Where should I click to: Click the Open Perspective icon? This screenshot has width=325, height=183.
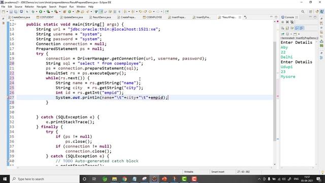pyautogui.click(x=311, y=12)
